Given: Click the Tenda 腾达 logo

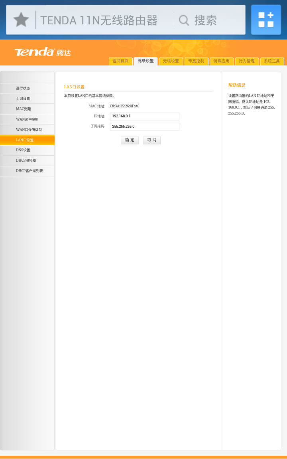Looking at the screenshot, I should coord(43,52).
